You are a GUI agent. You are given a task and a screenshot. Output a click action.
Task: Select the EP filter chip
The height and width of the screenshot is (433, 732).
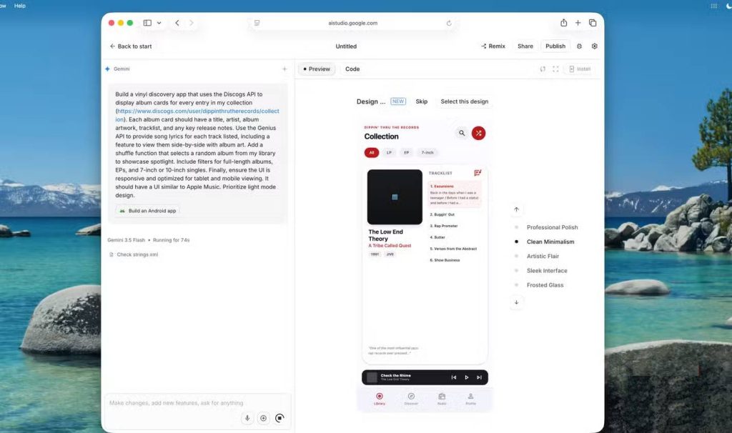pyautogui.click(x=406, y=153)
